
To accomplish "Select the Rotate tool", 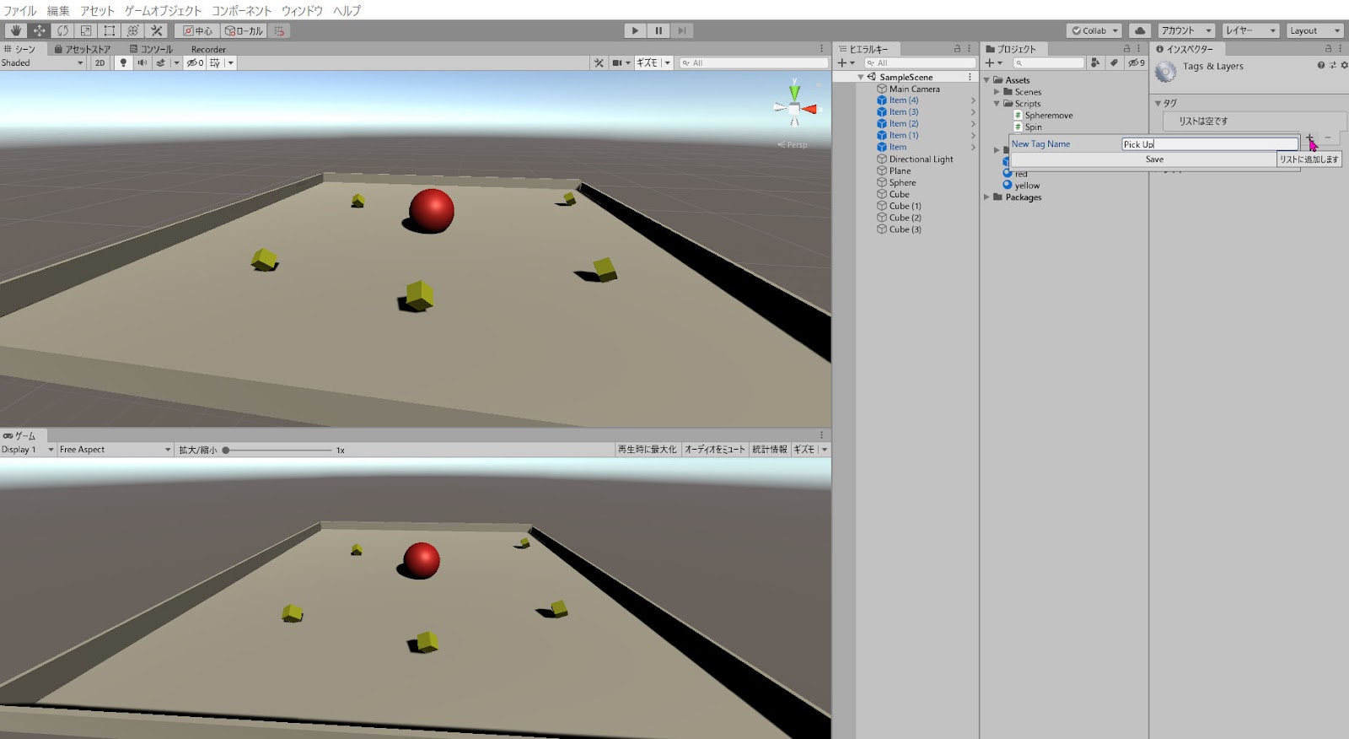I will coord(62,30).
